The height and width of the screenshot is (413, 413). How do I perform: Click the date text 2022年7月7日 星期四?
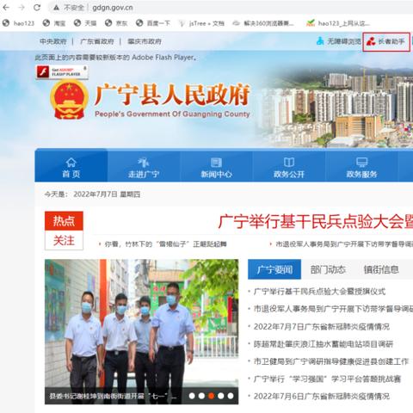pos(107,194)
